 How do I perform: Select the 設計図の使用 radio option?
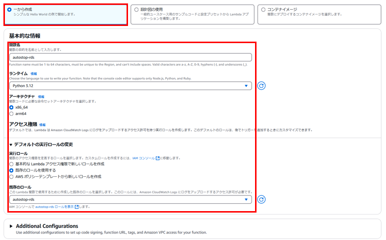click(x=136, y=10)
